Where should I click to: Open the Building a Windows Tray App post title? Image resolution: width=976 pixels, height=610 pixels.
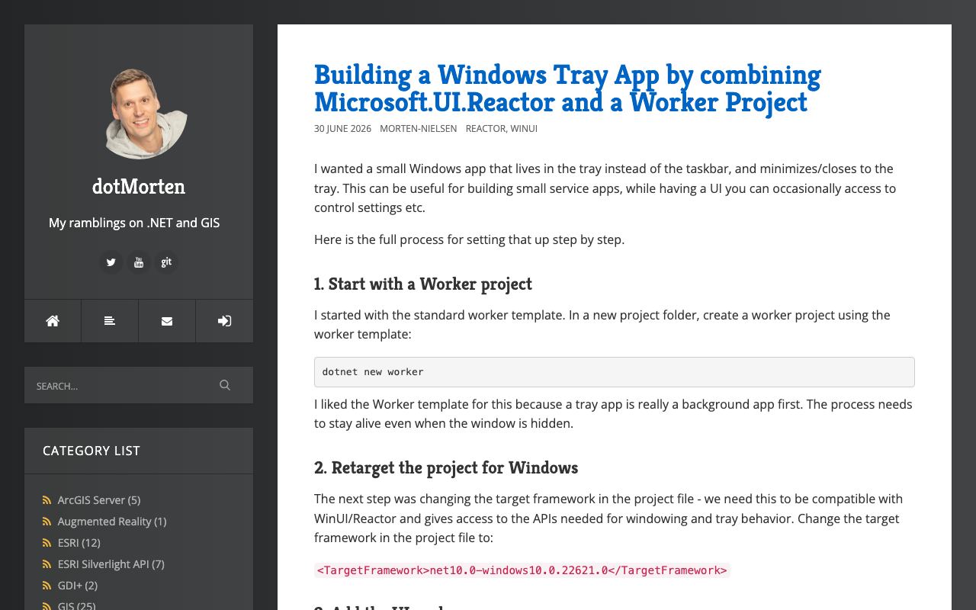pos(567,88)
